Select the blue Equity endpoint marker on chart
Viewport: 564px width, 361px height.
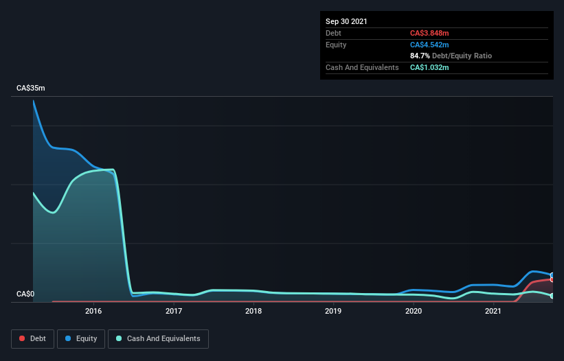[x=552, y=275]
